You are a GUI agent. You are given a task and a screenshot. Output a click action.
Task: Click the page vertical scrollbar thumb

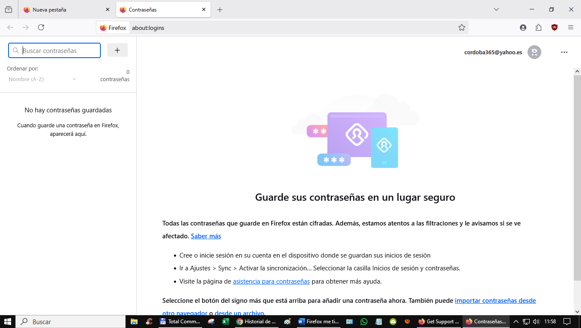577,178
